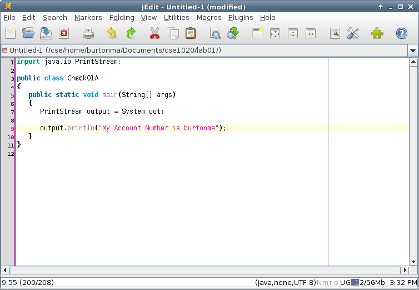Viewport: 419px width, 290px height.
Task: Click 'String[] args' parameter text
Action: pyautogui.click(x=148, y=95)
